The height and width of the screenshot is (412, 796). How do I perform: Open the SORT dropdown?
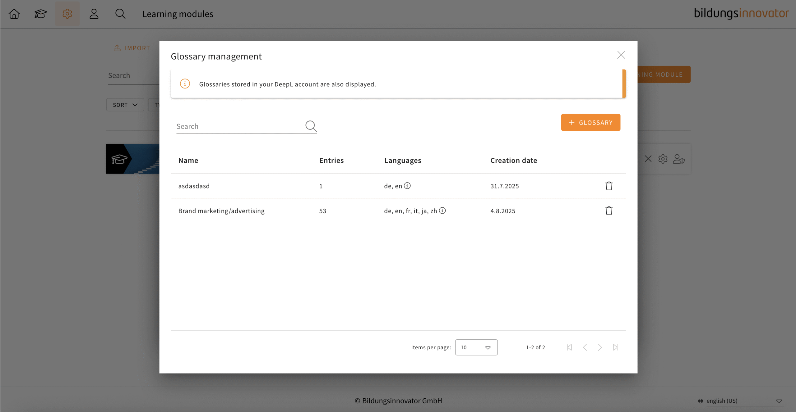pyautogui.click(x=125, y=105)
